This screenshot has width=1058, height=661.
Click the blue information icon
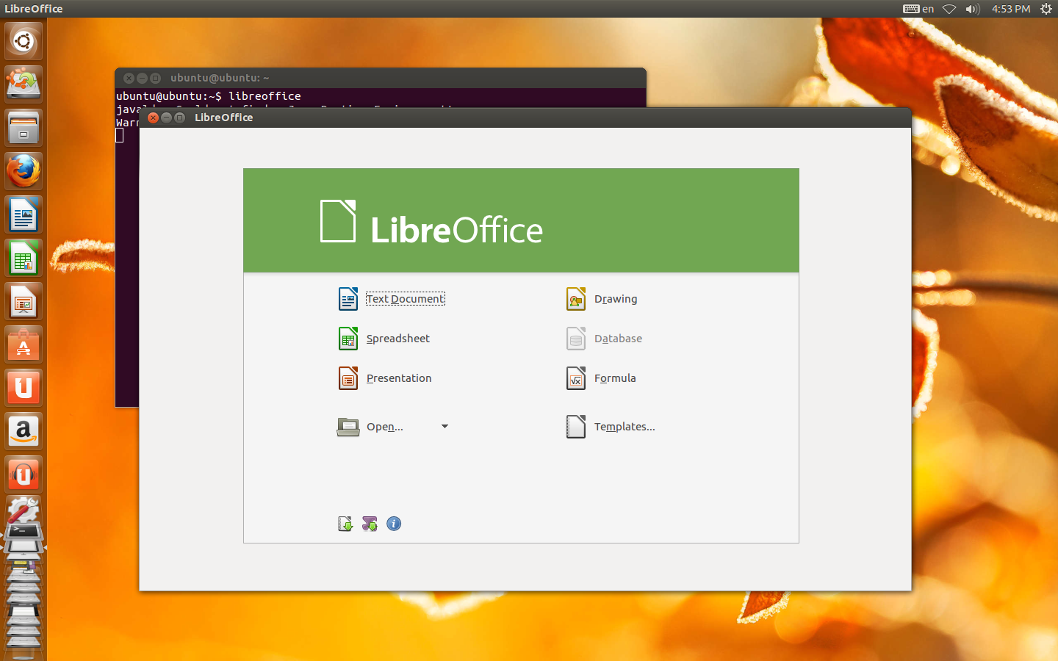(394, 524)
